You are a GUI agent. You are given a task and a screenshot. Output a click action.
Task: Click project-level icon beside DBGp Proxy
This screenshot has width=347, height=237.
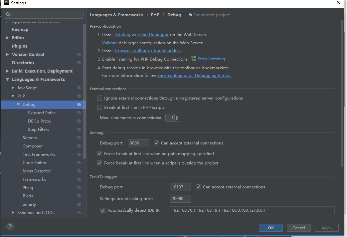[79, 121]
